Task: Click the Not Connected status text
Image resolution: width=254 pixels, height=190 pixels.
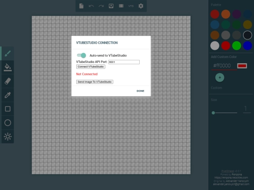Action: point(87,74)
